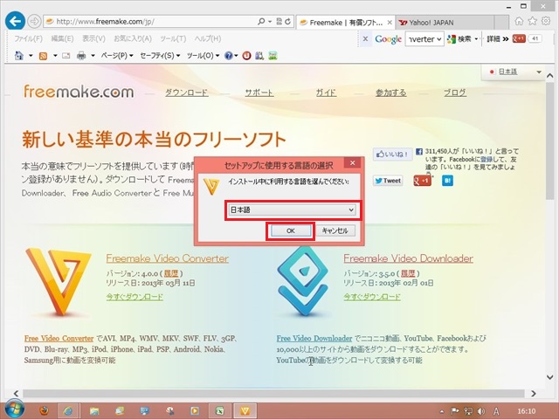Click the RSS feed icon in the command bar

[44, 56]
